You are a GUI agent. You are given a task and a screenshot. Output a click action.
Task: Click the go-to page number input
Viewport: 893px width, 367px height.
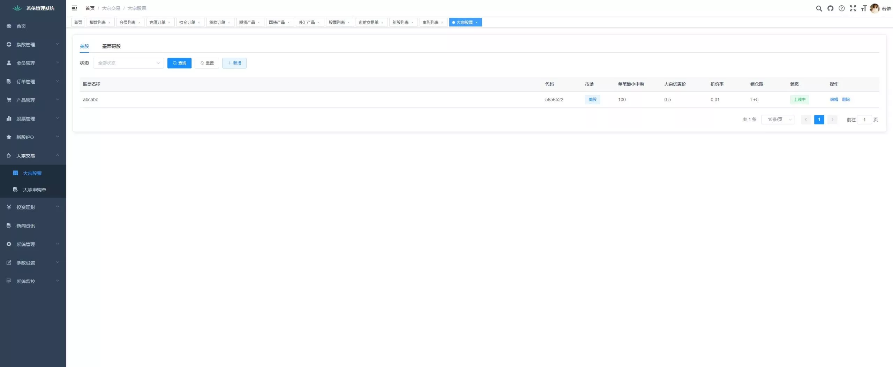click(x=864, y=120)
